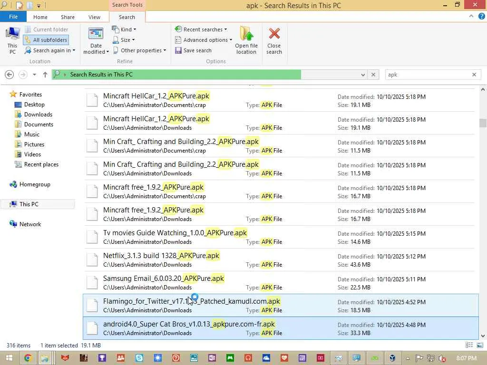The width and height of the screenshot is (487, 365).
Task: Open the recent locations dropdown arrow
Action: pyautogui.click(x=34, y=75)
